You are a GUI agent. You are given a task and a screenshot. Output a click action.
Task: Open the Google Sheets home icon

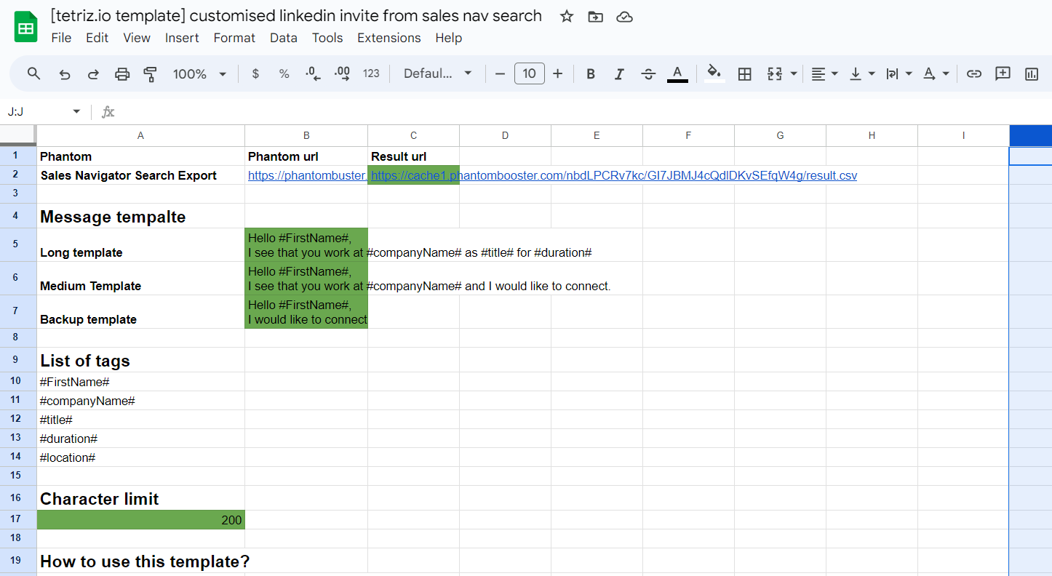coord(26,27)
